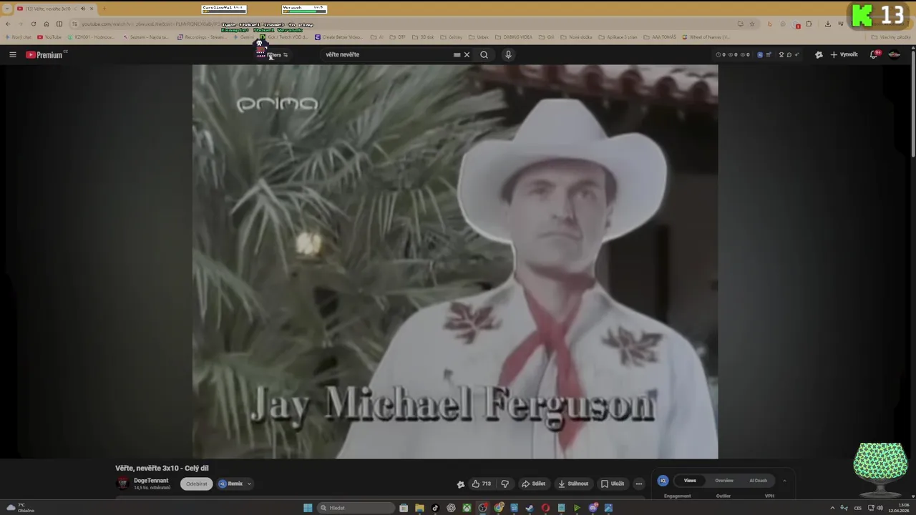
Task: Open the Gemini bookmark
Action: (245, 37)
